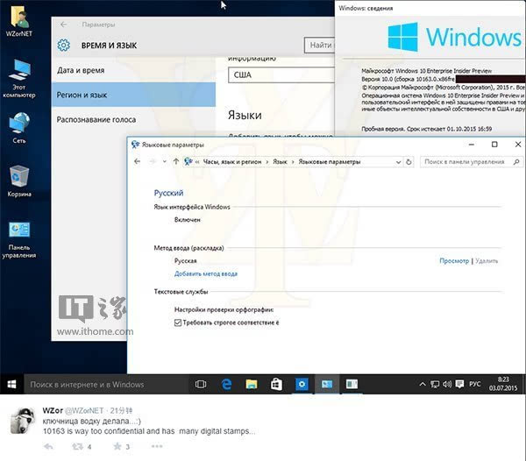This screenshot has width=526, height=461.
Task: Click the settings gear next to ВРЕМЯ И ЯЗЫК
Action: [63, 46]
